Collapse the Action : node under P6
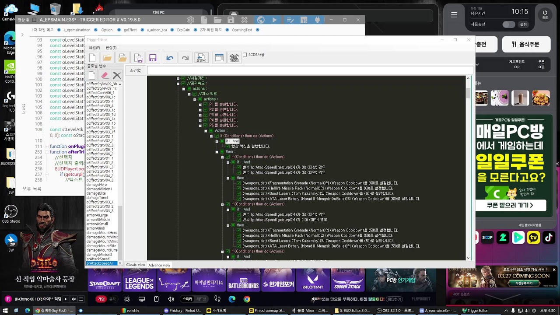The width and height of the screenshot is (560, 315). [206, 130]
